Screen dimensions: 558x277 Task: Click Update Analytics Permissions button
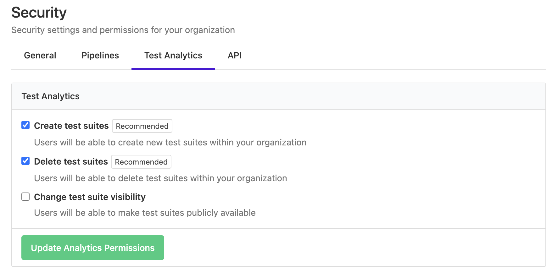93,248
